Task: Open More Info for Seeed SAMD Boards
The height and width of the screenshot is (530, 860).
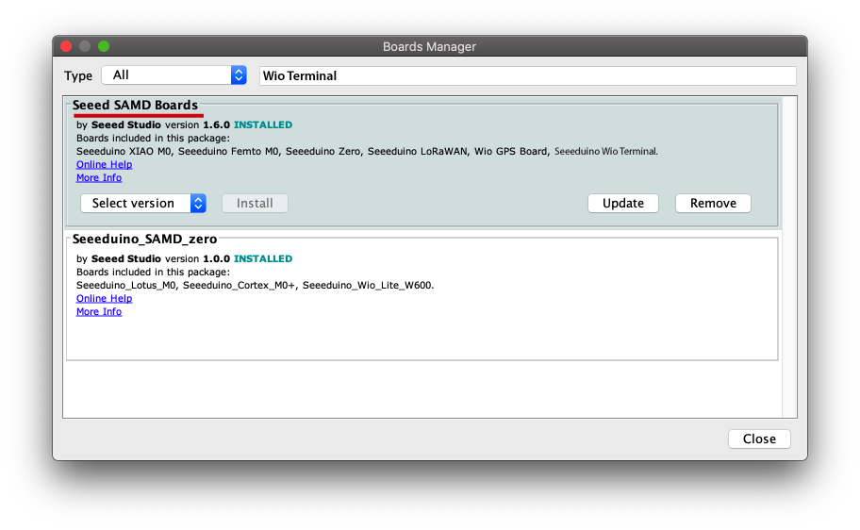Action: [x=99, y=177]
